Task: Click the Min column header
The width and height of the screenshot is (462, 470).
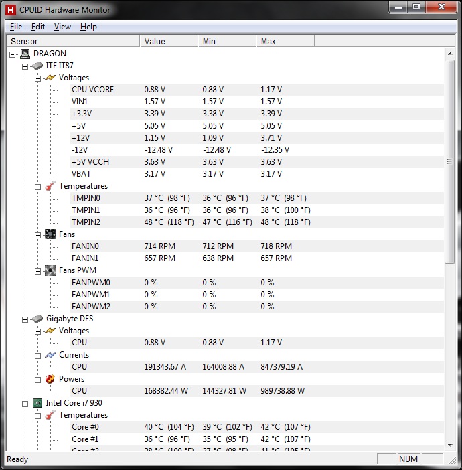Action: tap(227, 41)
